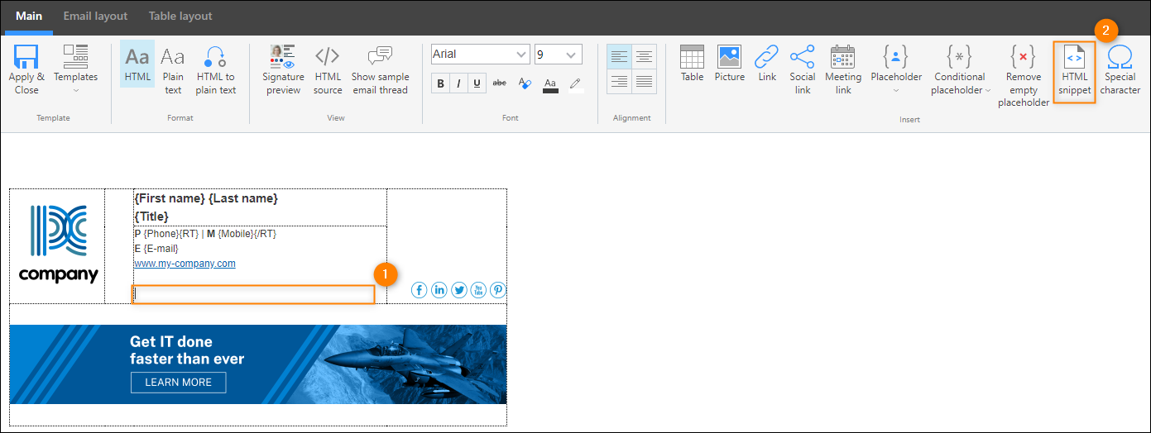The width and height of the screenshot is (1151, 433).
Task: Click the Twitter icon in signature
Action: pos(458,290)
